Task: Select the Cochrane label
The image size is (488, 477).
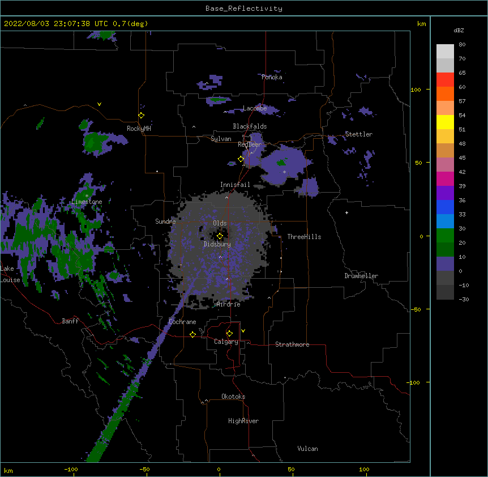Action: [x=182, y=322]
